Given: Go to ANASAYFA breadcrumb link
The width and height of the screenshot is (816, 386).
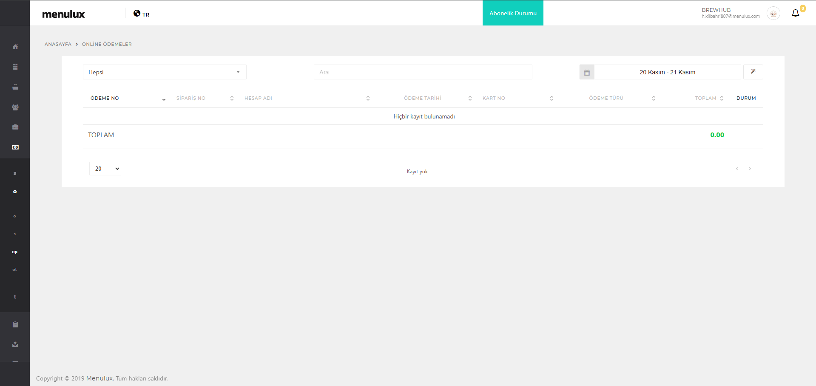Looking at the screenshot, I should click(58, 44).
